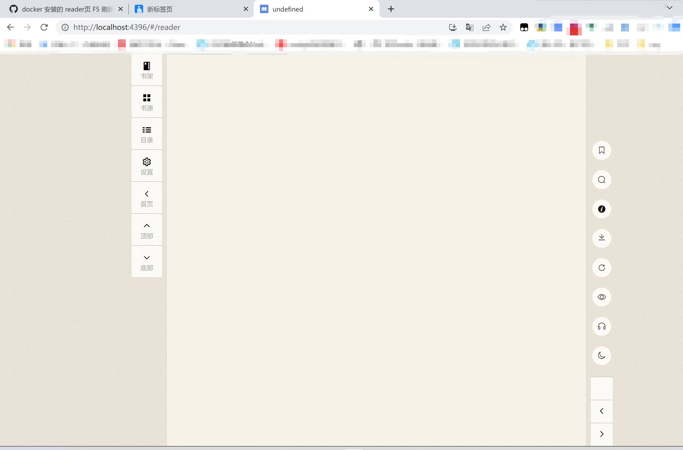683x450 pixels.
Task: Download the current book for offline reading
Action: coord(601,238)
